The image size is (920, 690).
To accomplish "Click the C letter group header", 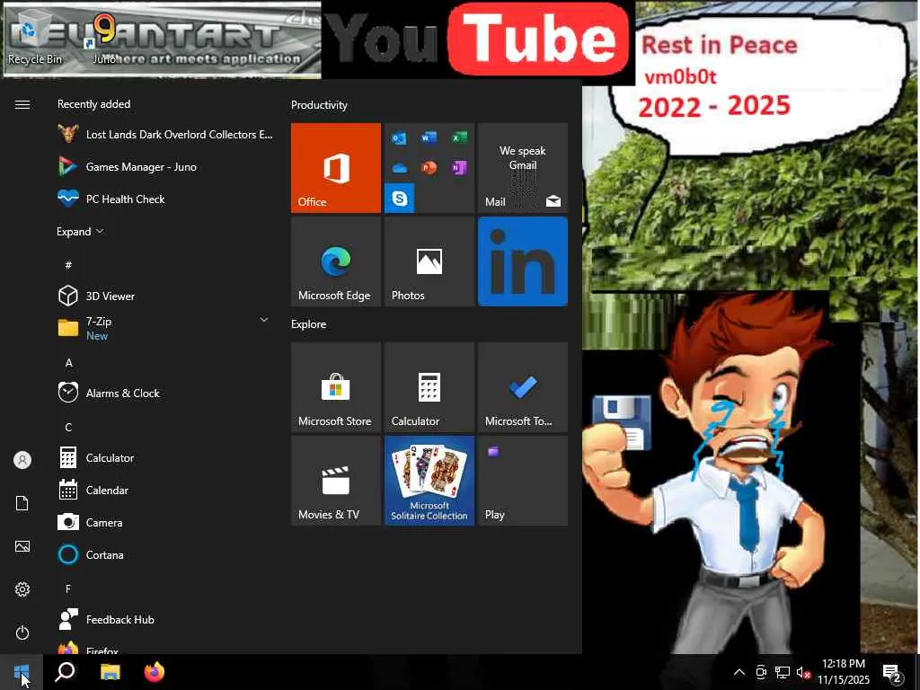I will point(68,427).
